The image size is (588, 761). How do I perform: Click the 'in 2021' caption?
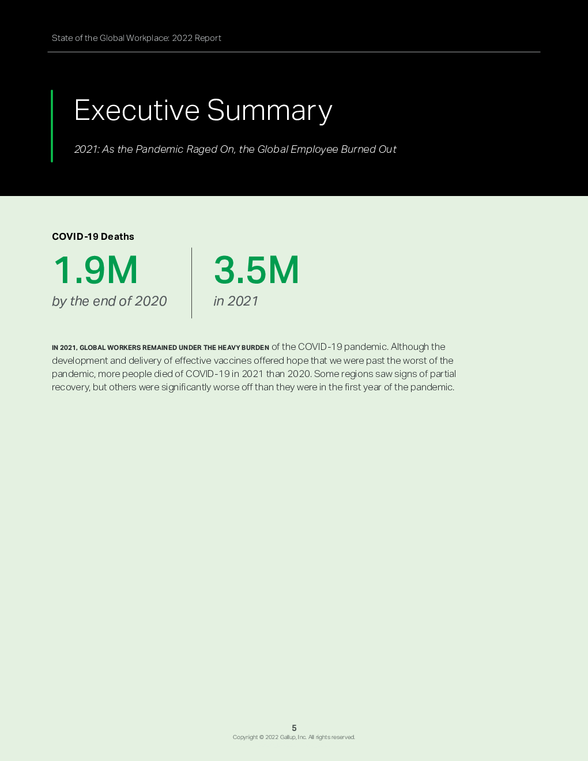(x=236, y=301)
